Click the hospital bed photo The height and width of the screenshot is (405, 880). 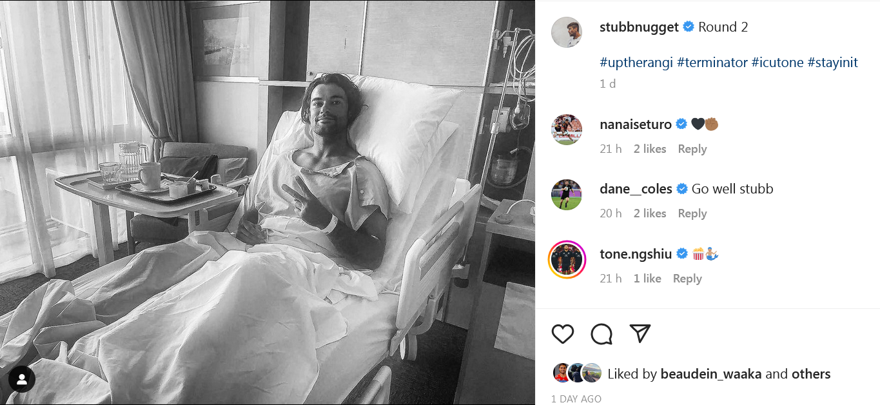pos(268,202)
